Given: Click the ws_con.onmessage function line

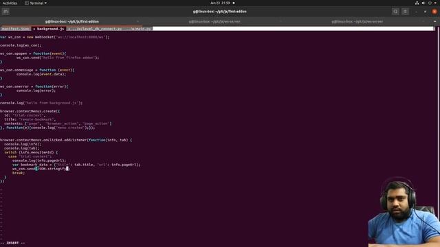Looking at the screenshot, I should tap(37, 70).
